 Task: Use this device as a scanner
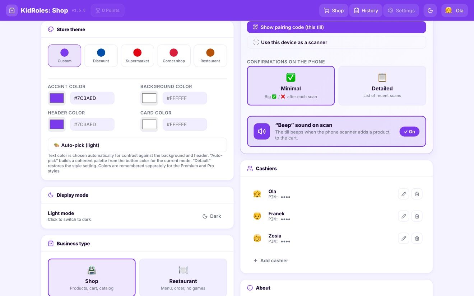[336, 42]
